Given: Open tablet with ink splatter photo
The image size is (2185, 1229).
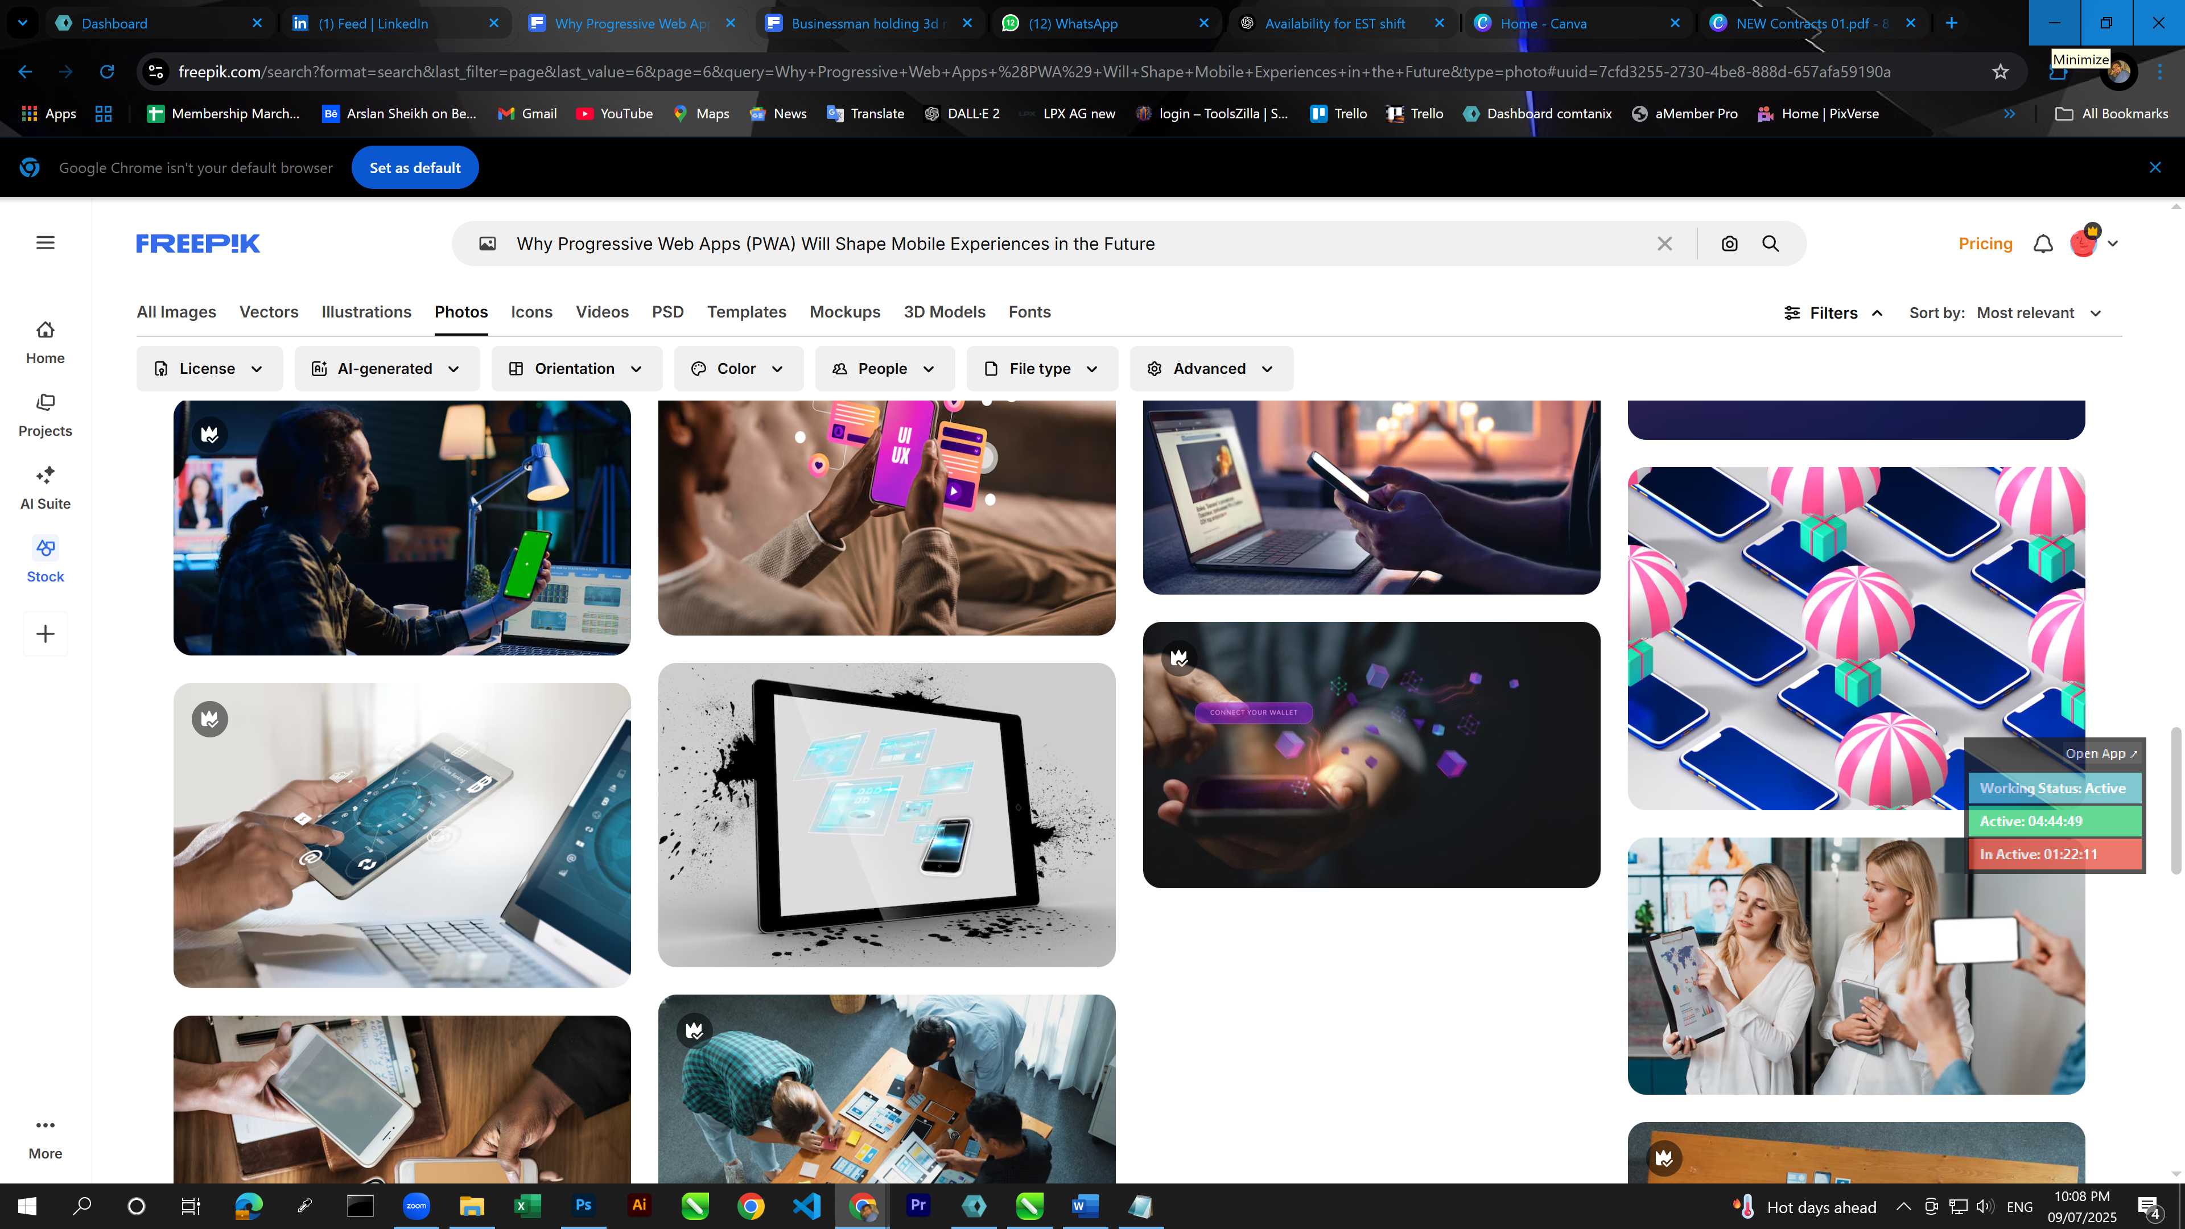Looking at the screenshot, I should tap(887, 815).
